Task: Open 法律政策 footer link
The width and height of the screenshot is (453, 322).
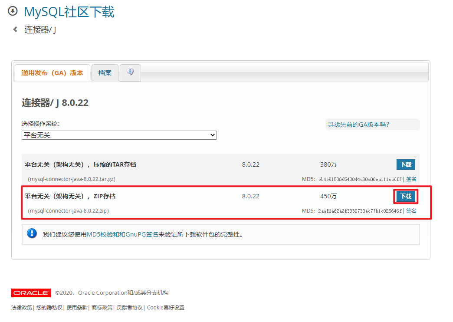Action: 22,308
